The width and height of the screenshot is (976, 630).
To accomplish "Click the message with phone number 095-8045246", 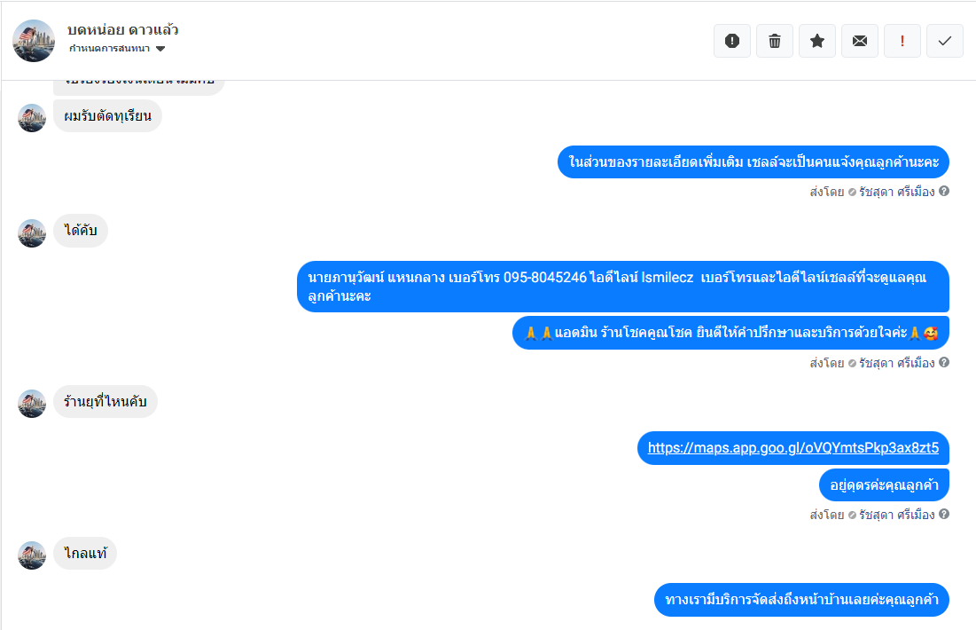I will click(x=622, y=287).
